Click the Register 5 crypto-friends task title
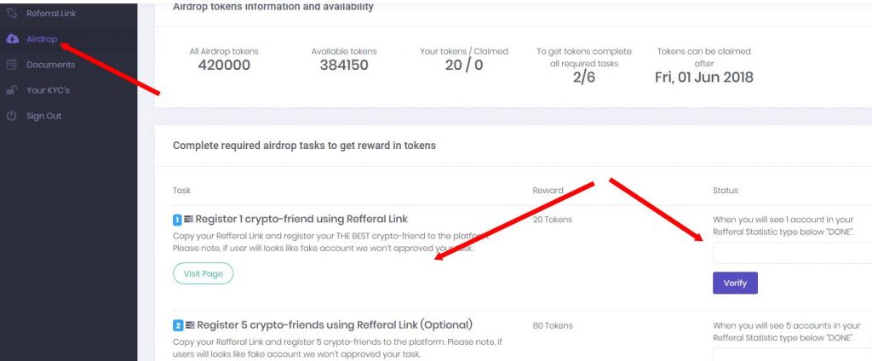The height and width of the screenshot is (361, 872). [x=335, y=325]
